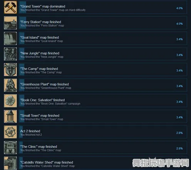Select the "Greenhouse Plant" map finished text
This screenshot has height=170, width=191.
click(x=45, y=84)
